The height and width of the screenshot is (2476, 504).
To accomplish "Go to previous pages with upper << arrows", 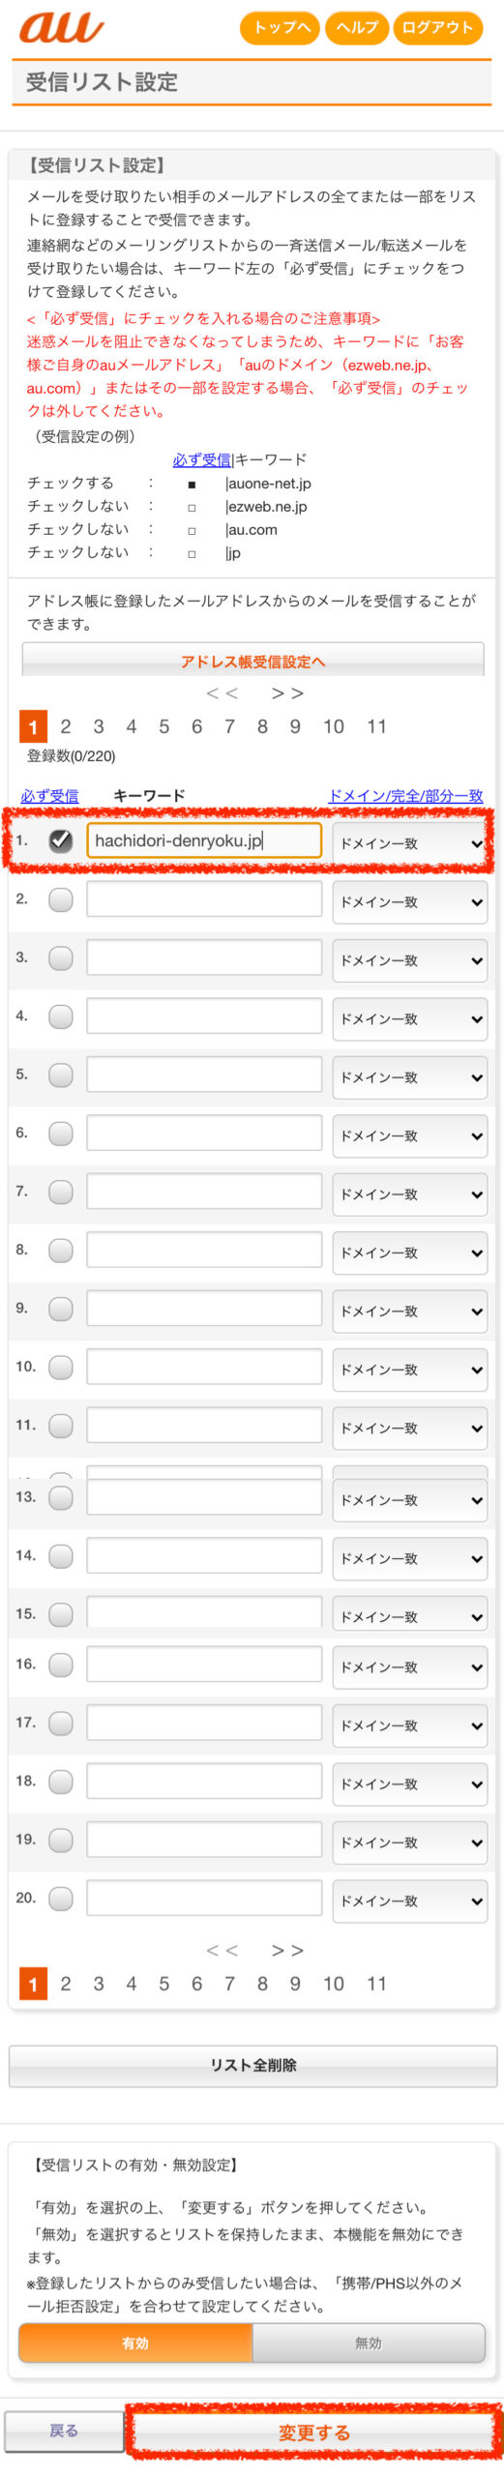I will pyautogui.click(x=222, y=693).
